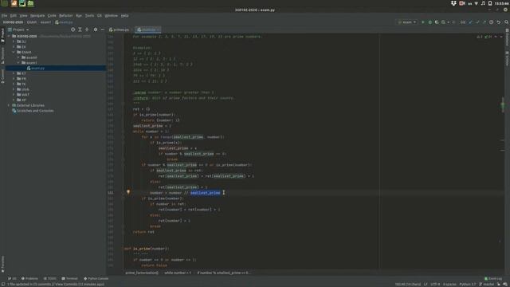Expand the XP folder
This screenshot has width=510, height=287.
pyautogui.click(x=14, y=100)
